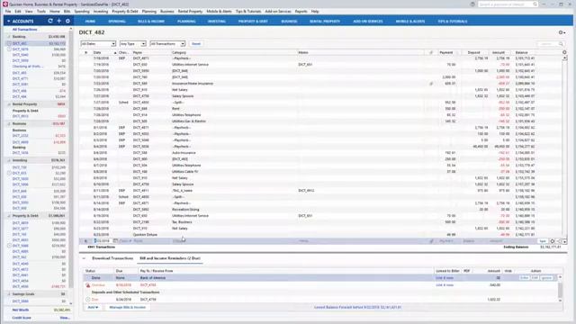Viewport: 576px width, 324px height.
Task: Open All Transactions link in sidebar
Action: [24, 30]
